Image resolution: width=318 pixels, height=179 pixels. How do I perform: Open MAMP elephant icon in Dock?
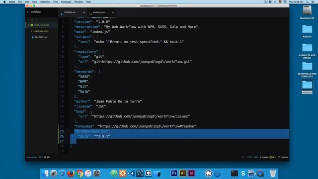(x=209, y=174)
